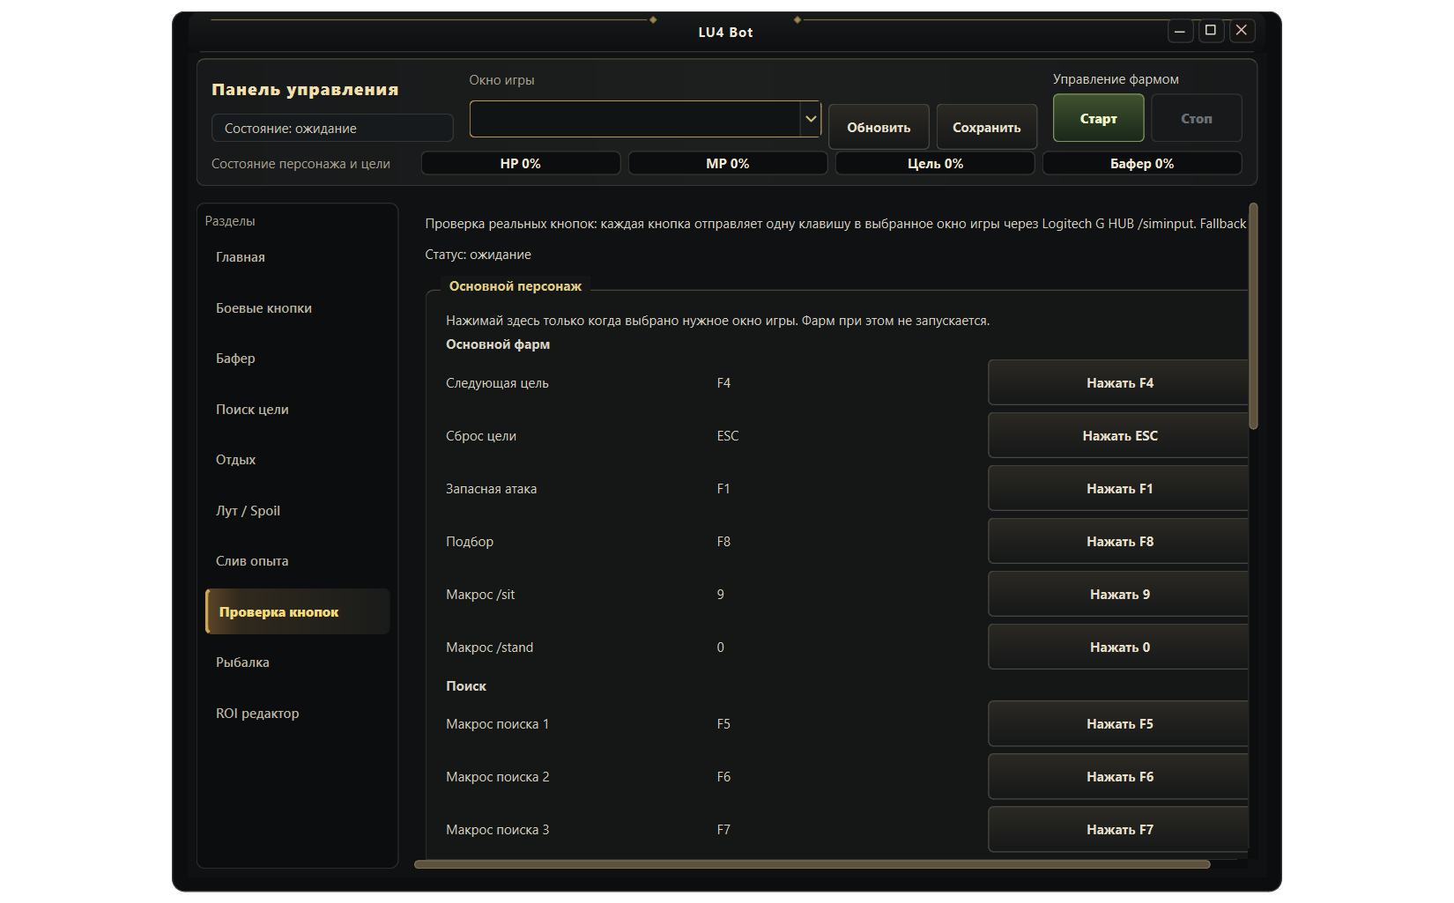Click the Нажать 9 button
Image resolution: width=1454 pixels, height=903 pixels.
[x=1118, y=594]
